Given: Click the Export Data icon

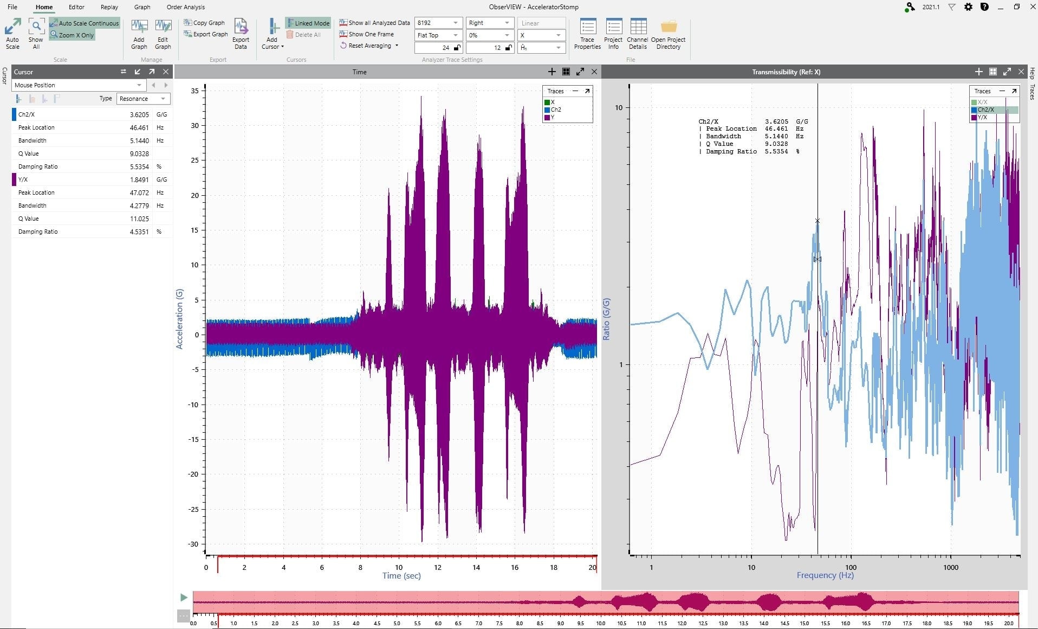Looking at the screenshot, I should pos(241,27).
